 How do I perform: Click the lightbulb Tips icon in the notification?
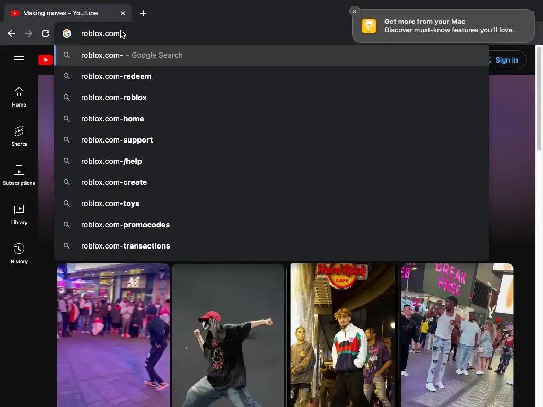click(369, 26)
